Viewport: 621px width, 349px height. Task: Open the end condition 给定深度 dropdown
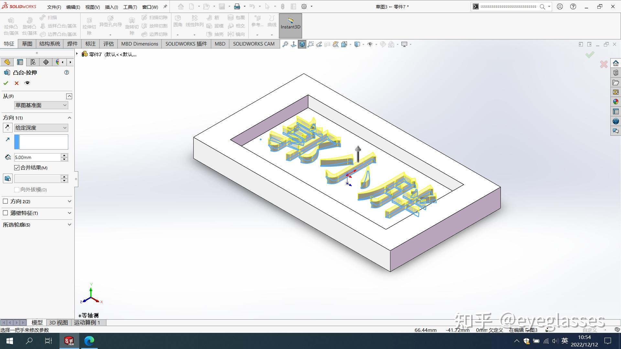click(41, 128)
